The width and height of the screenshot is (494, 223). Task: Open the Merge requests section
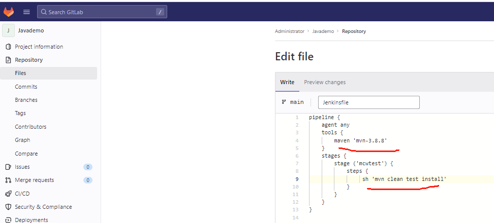[35, 180]
